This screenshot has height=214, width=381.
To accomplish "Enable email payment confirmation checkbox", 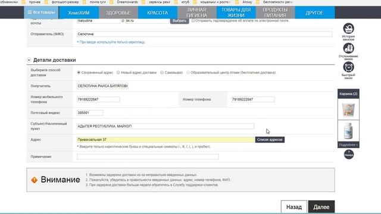I will [x=193, y=21].
